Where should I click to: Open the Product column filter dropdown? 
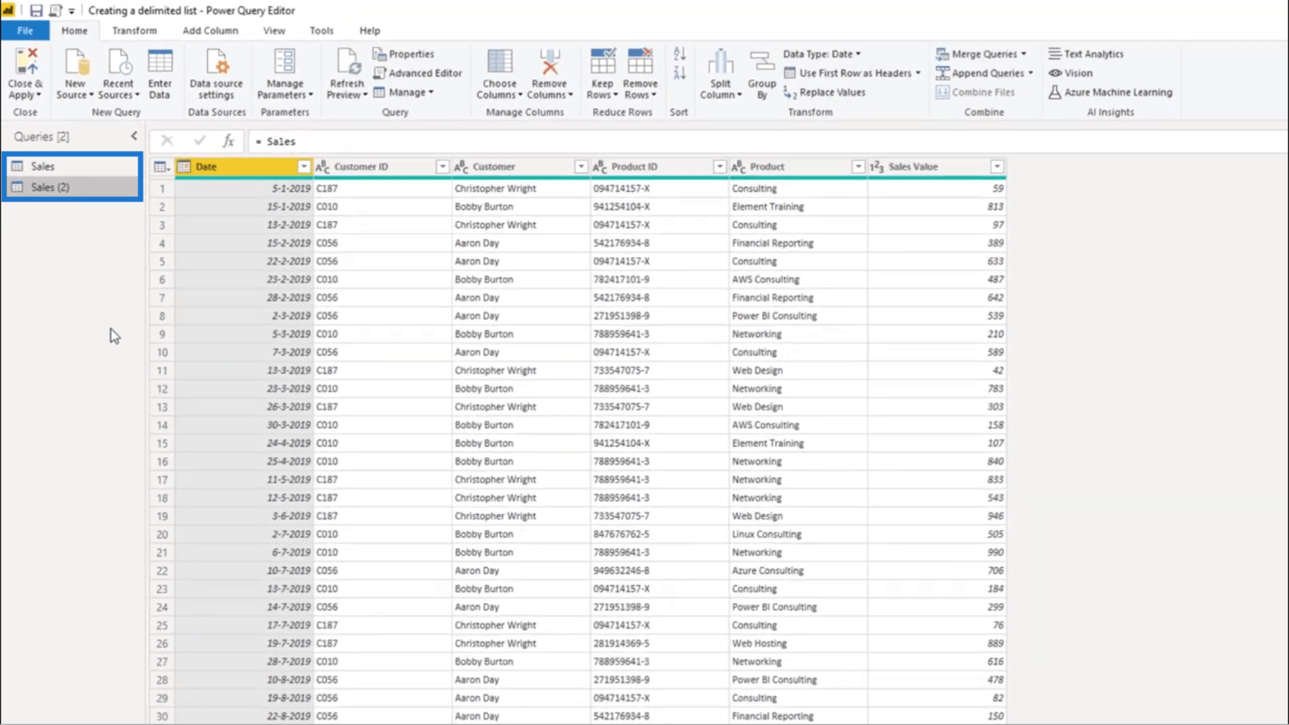859,166
